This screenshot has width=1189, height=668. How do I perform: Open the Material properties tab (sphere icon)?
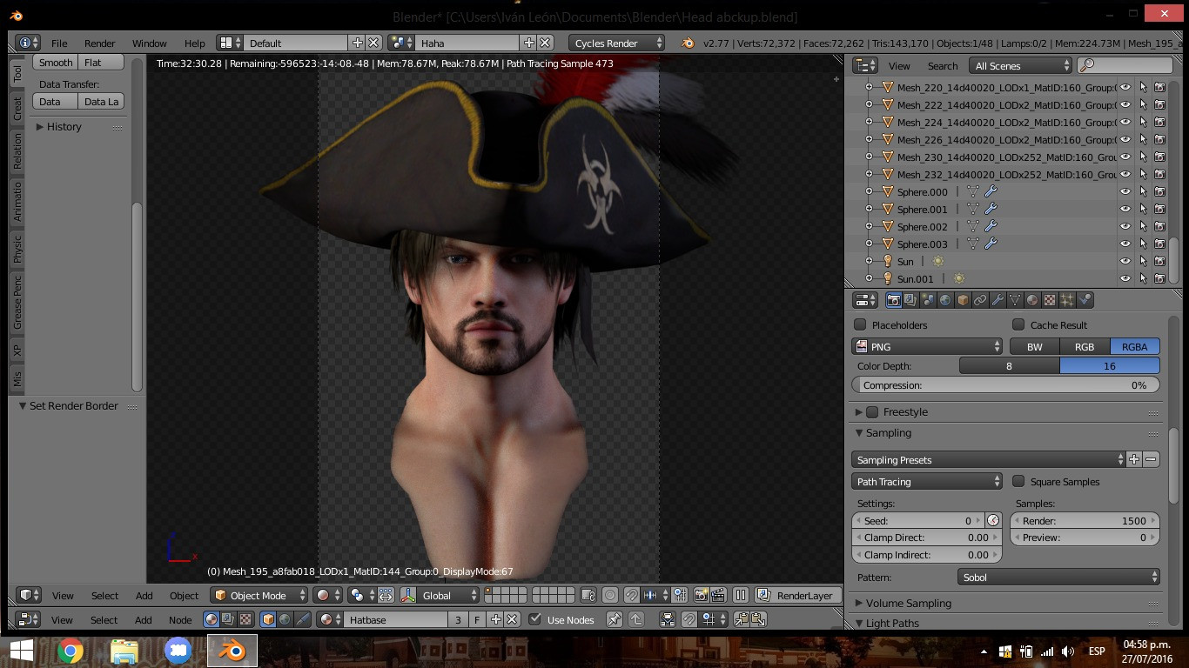pos(1032,300)
